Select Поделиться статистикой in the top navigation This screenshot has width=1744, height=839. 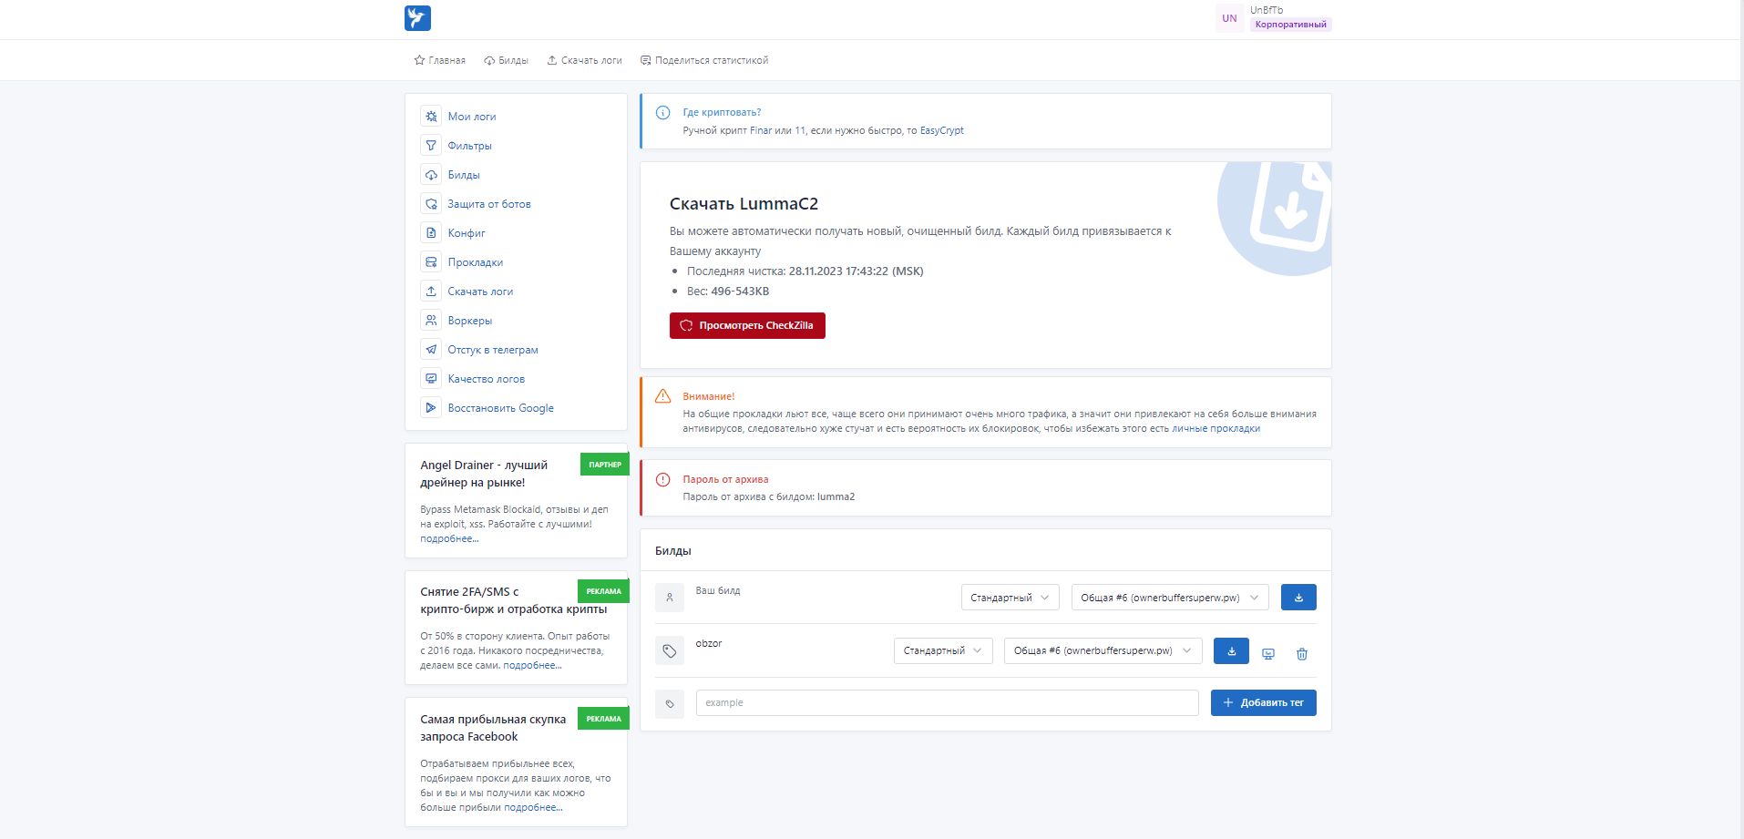704,60
